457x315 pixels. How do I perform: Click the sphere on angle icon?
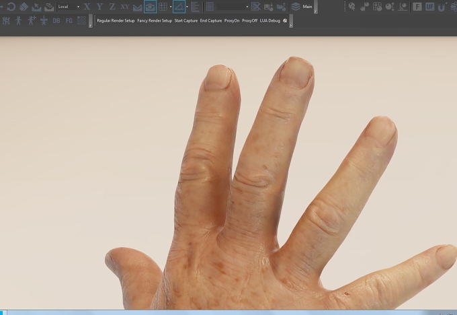click(x=403, y=7)
